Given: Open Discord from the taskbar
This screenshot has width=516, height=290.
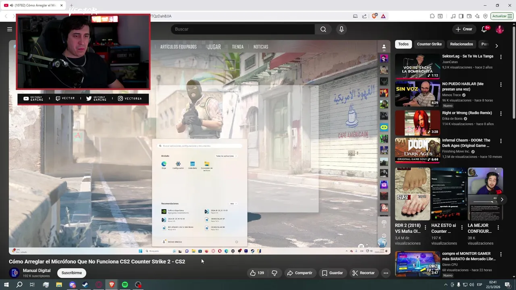Looking at the screenshot, I should (72, 285).
